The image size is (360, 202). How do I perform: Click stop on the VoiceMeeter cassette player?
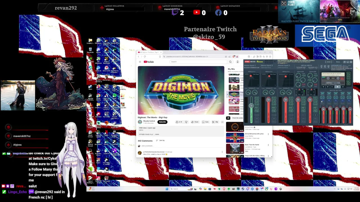pyautogui.click(x=337, y=87)
